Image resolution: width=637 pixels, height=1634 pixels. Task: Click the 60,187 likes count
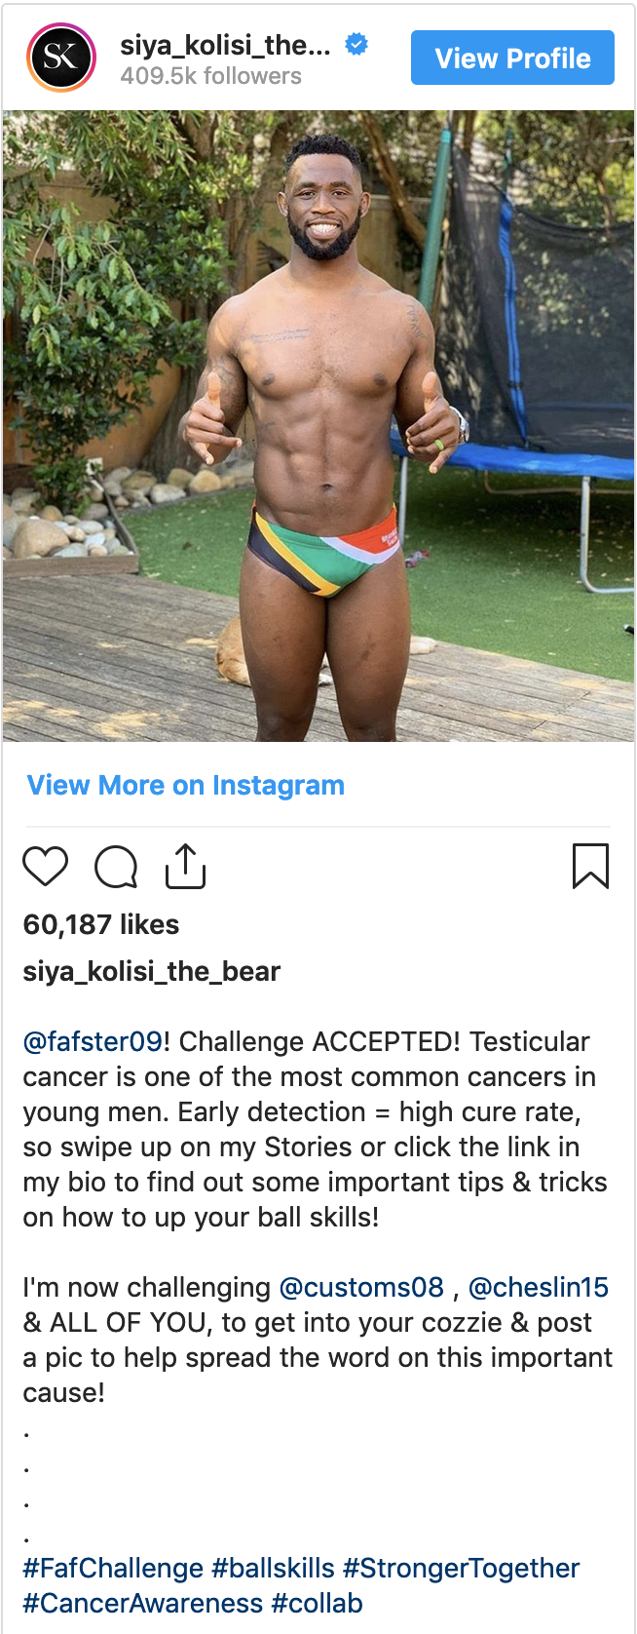click(x=101, y=924)
